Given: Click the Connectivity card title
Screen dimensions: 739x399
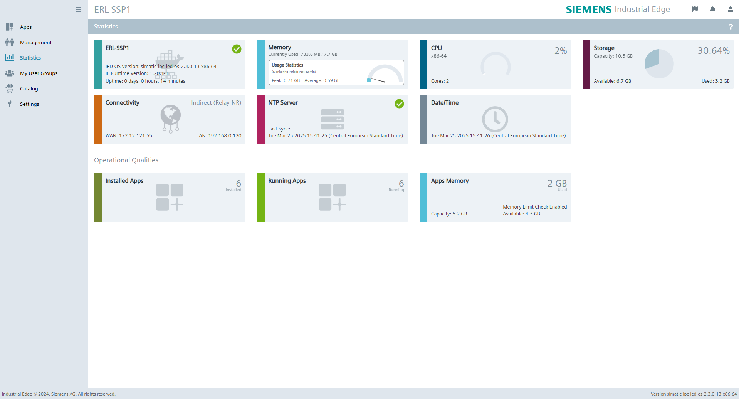Looking at the screenshot, I should 122,102.
